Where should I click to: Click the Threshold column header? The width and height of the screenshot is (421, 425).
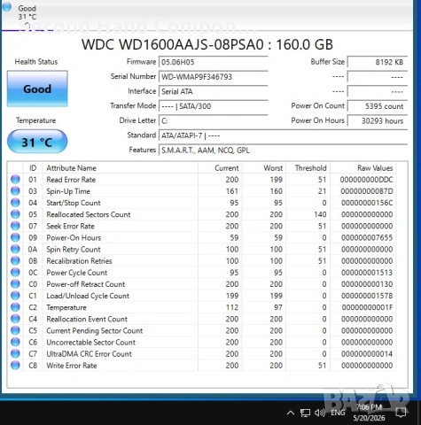(308, 168)
